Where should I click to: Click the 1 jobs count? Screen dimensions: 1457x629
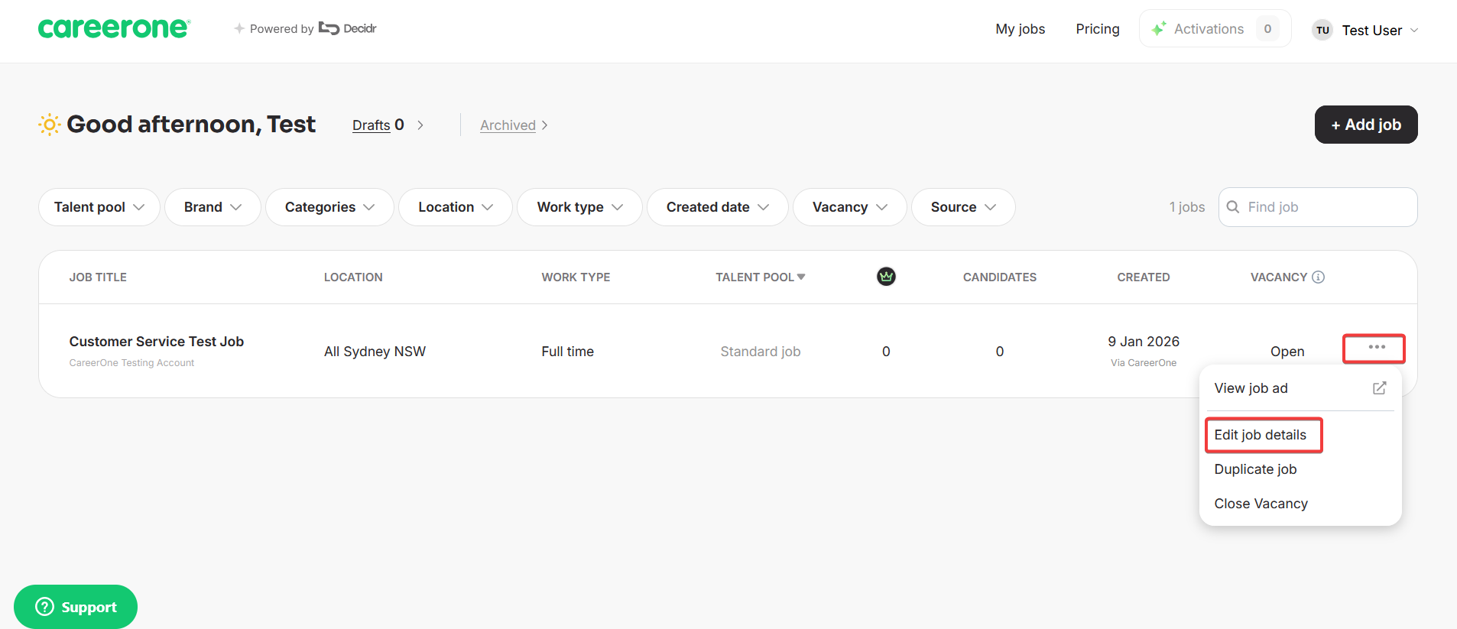(1186, 207)
